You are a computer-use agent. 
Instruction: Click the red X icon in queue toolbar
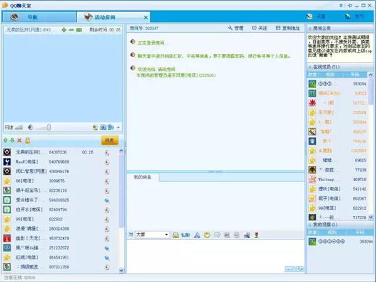coord(19,140)
